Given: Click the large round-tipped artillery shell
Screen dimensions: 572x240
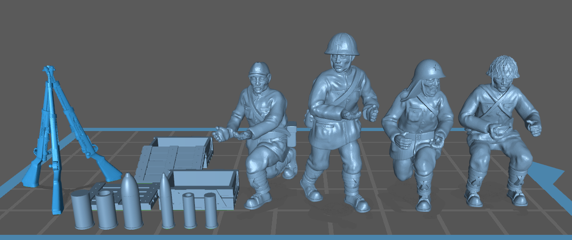Looking at the screenshot, I should pyautogui.click(x=131, y=203).
